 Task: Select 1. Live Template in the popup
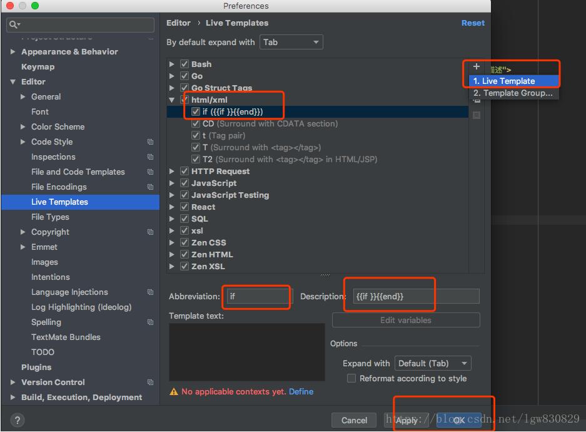504,81
